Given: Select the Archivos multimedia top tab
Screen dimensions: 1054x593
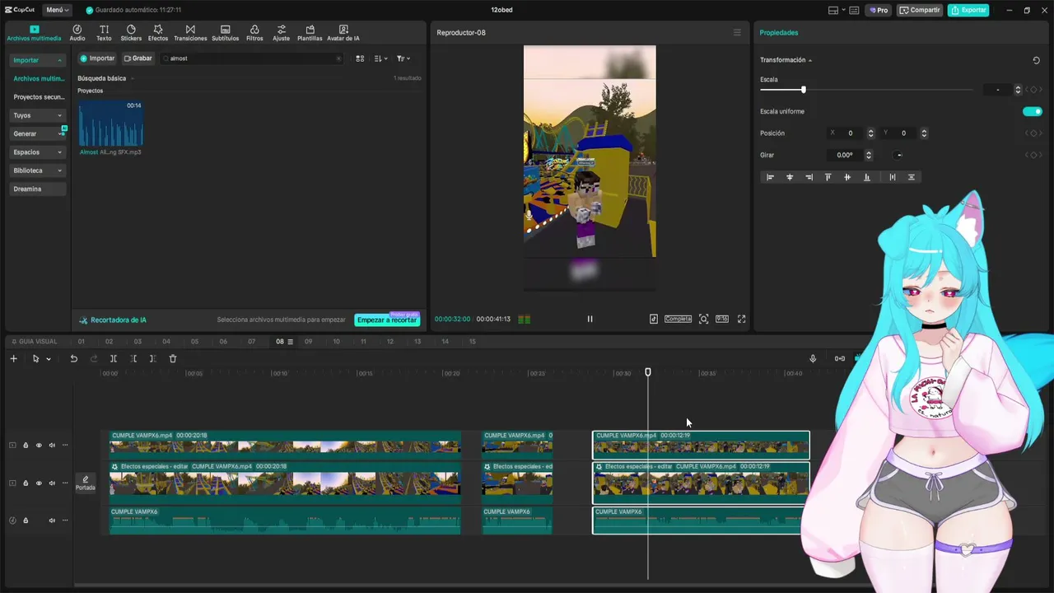Looking at the screenshot, I should (34, 33).
